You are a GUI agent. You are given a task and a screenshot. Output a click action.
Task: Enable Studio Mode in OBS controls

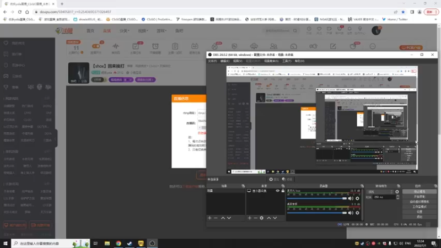(420, 207)
